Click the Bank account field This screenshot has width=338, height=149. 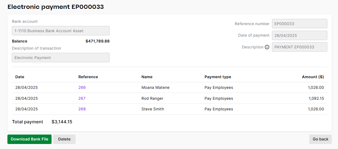point(60,31)
